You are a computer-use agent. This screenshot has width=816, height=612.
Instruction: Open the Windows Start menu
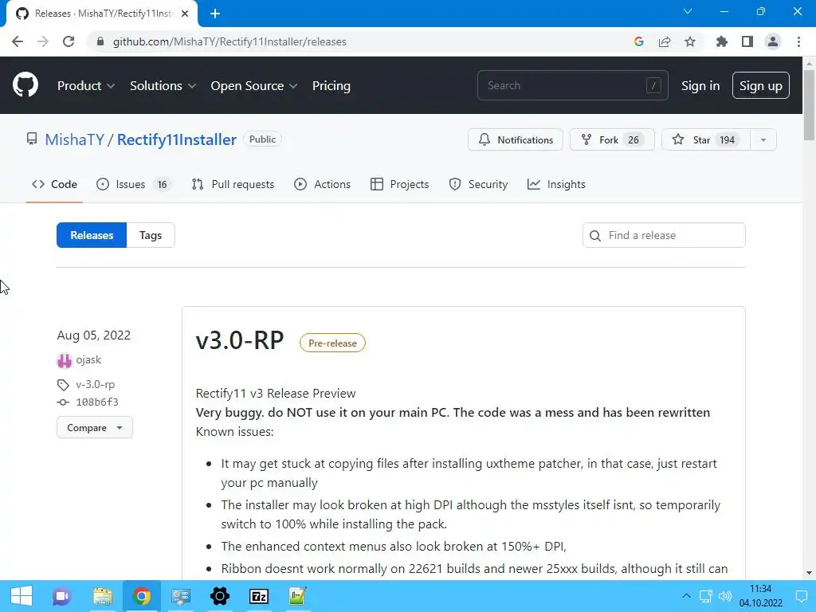(x=22, y=596)
